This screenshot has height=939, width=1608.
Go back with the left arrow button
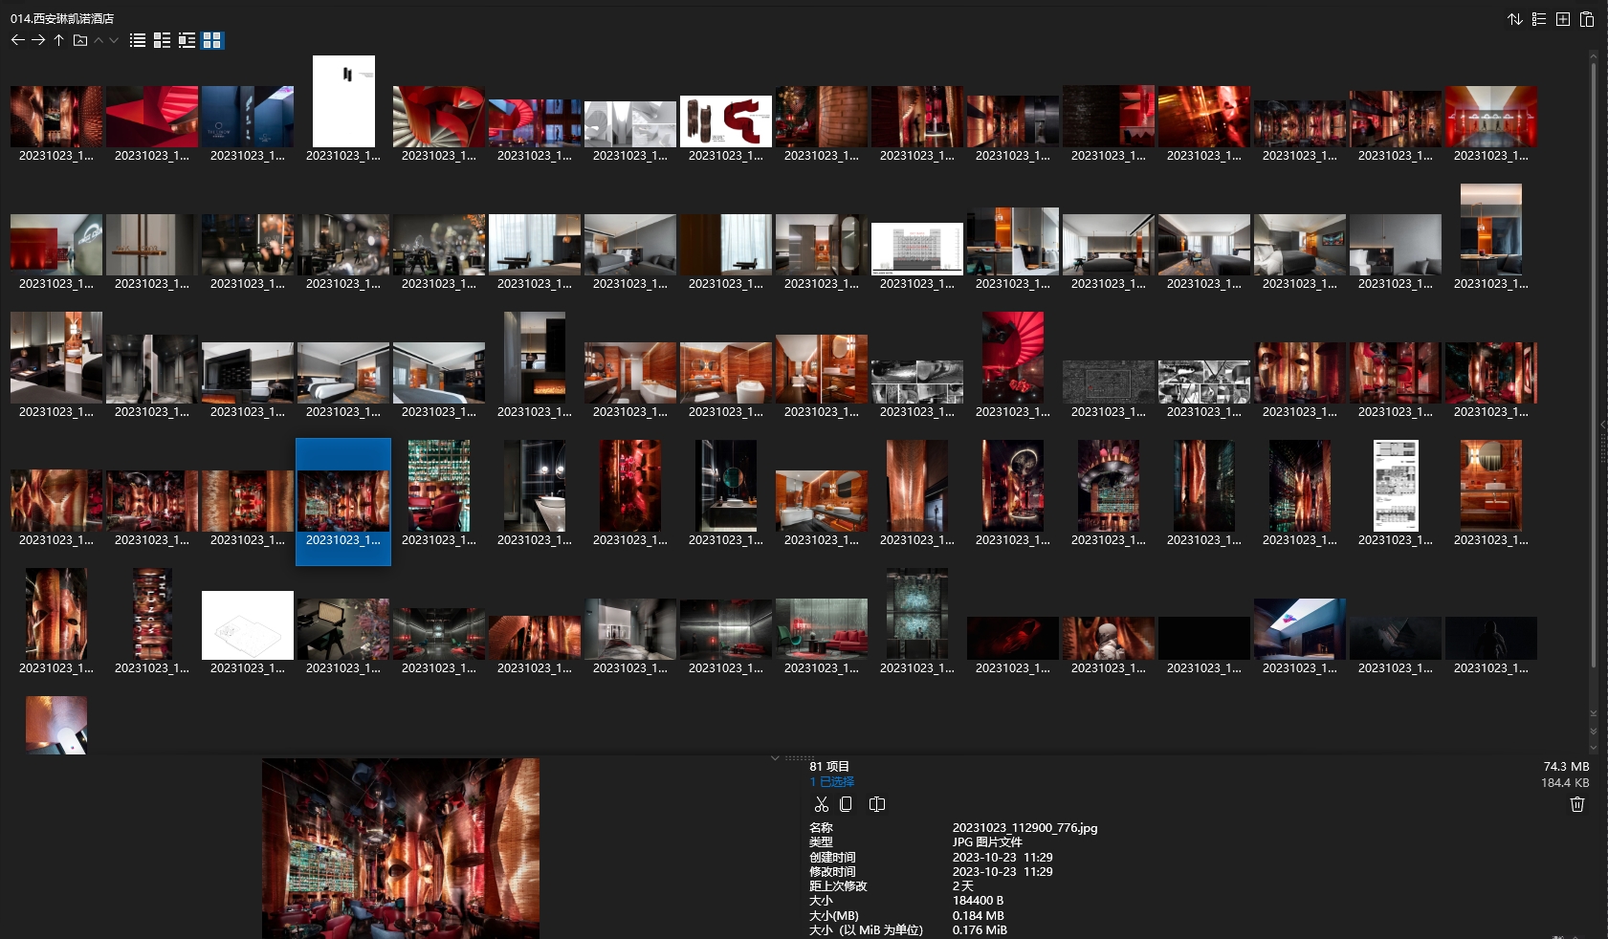17,40
